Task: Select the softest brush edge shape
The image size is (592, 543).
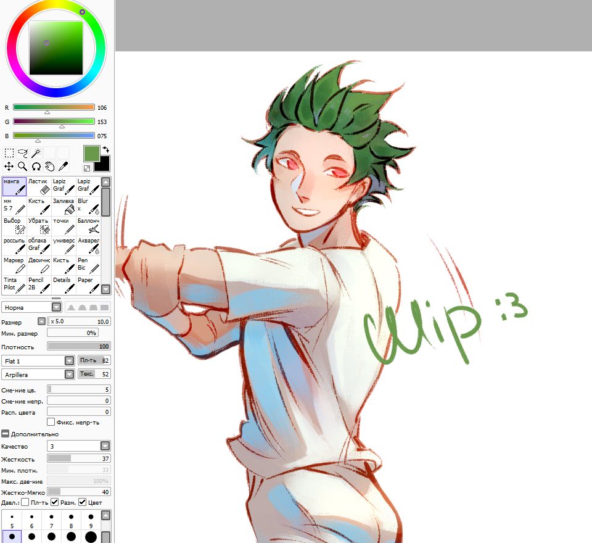Action: [x=71, y=307]
